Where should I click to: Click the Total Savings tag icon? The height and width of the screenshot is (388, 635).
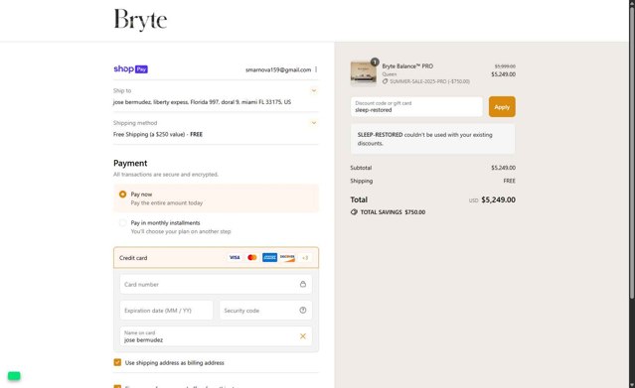(354, 212)
